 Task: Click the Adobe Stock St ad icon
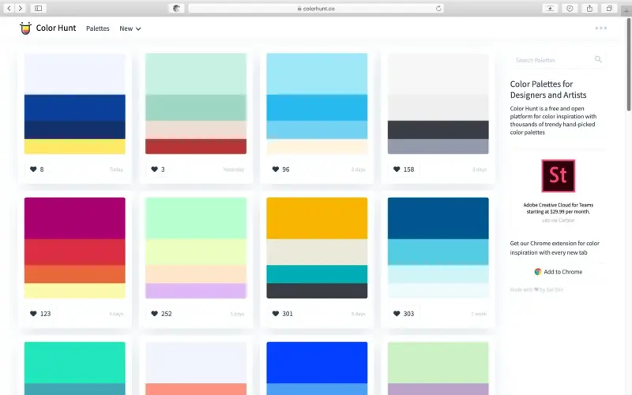click(x=559, y=176)
